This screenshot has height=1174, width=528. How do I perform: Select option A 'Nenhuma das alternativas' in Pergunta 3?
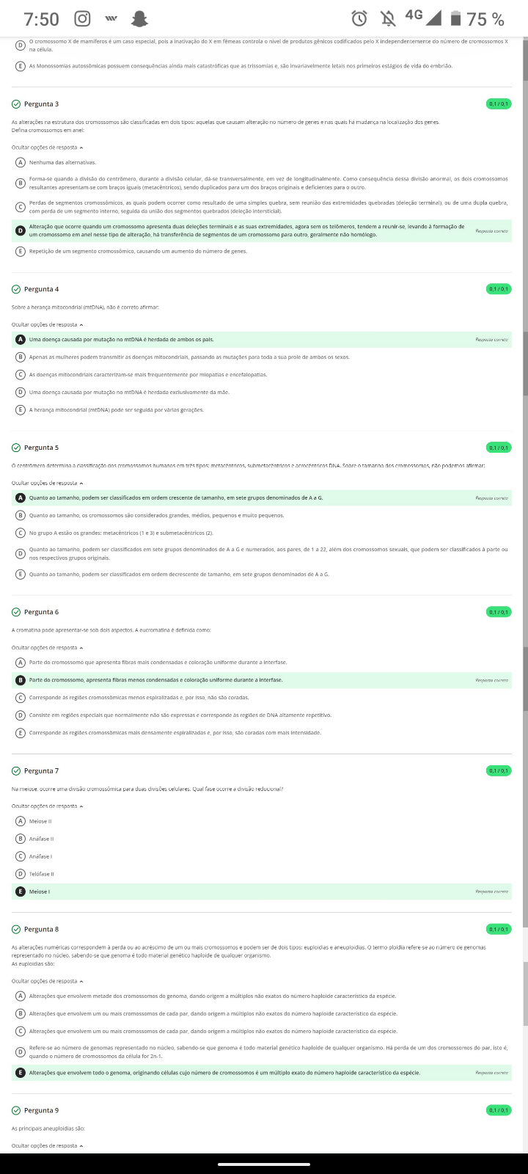(x=21, y=162)
